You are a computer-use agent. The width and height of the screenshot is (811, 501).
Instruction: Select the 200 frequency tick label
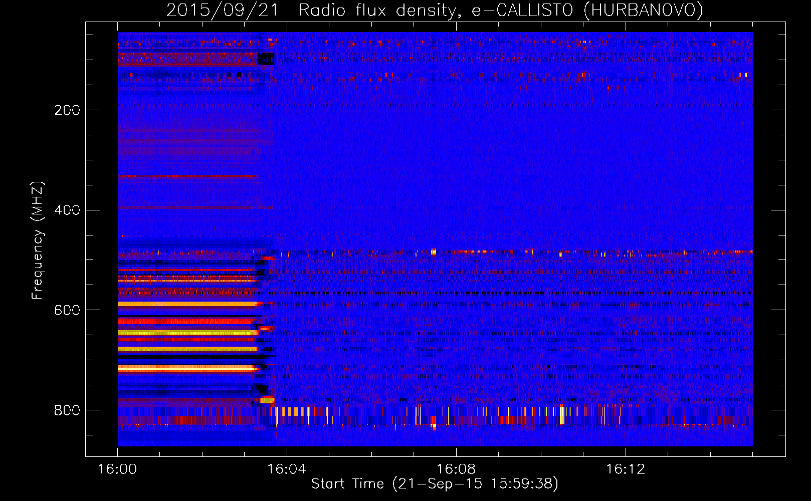pos(67,110)
